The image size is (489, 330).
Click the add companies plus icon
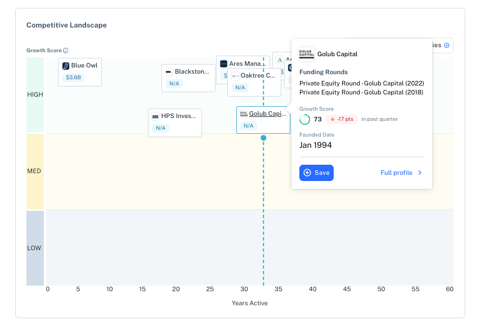click(447, 45)
